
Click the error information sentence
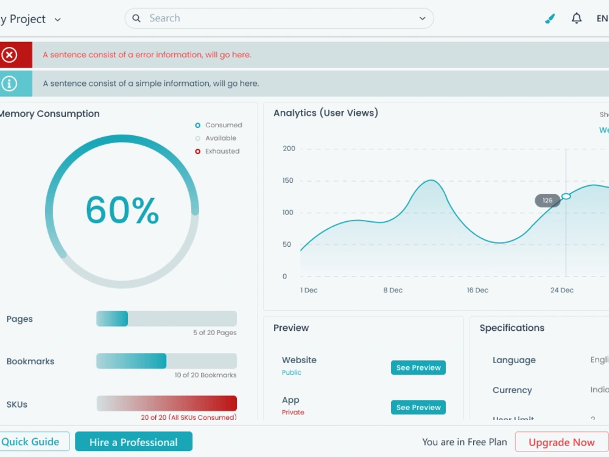click(147, 55)
